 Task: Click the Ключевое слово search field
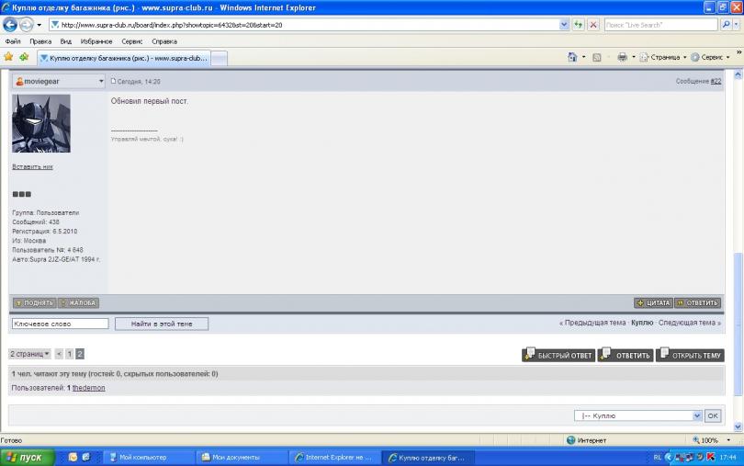61,324
